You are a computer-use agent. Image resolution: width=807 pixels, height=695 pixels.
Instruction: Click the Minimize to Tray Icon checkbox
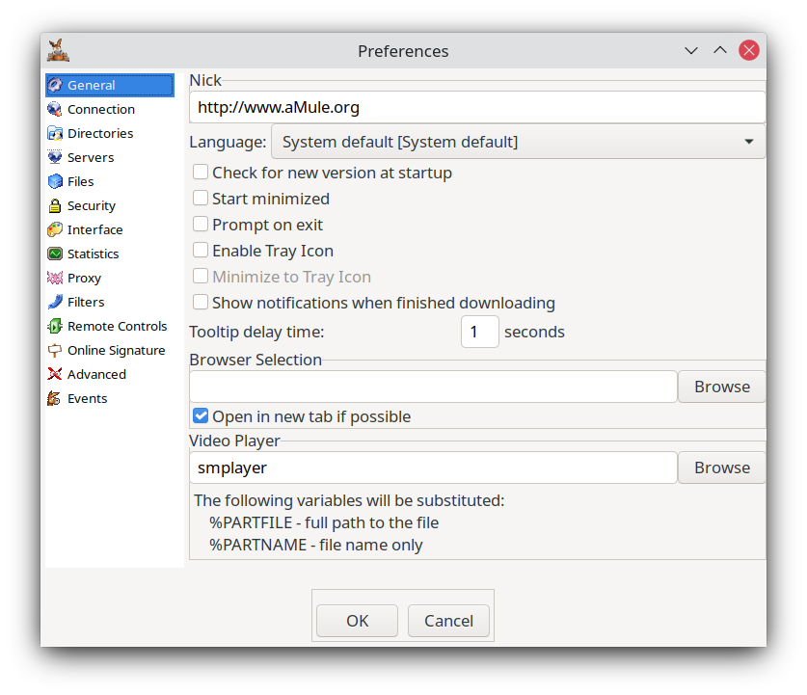click(x=201, y=276)
